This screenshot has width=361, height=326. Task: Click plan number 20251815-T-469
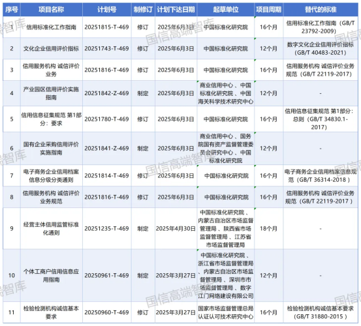click(106, 27)
